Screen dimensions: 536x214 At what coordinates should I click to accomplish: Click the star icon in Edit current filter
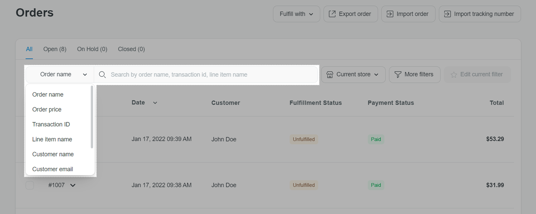(x=454, y=75)
